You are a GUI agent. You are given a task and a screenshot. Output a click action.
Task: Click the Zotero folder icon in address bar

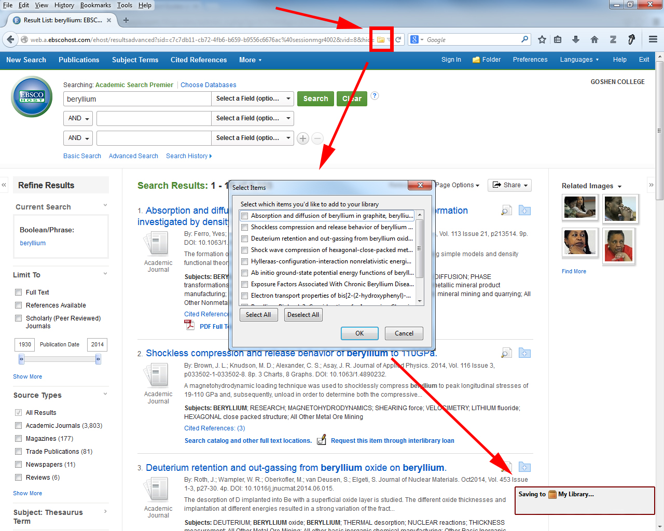pyautogui.click(x=380, y=40)
